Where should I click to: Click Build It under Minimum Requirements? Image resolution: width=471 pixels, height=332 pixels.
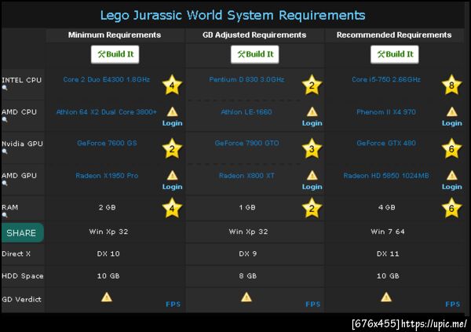point(115,54)
